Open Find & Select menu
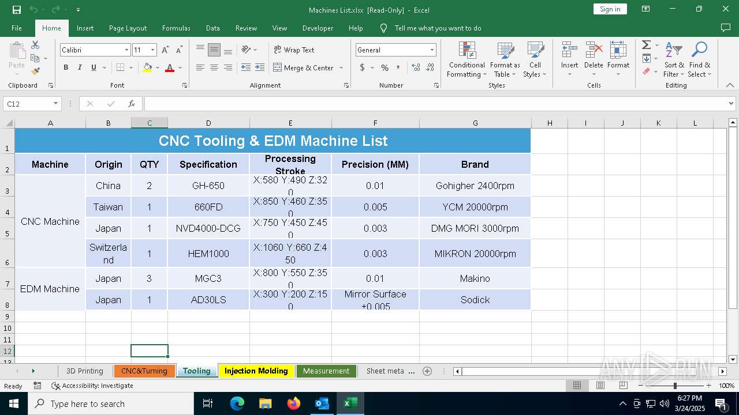Screen dimensions: 739x415 [x=700, y=59]
